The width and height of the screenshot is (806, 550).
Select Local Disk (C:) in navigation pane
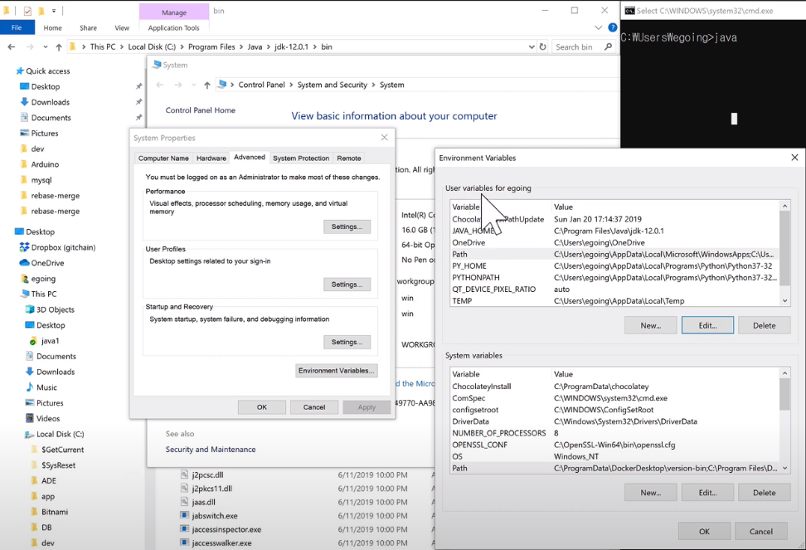coord(60,435)
